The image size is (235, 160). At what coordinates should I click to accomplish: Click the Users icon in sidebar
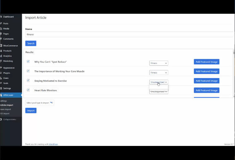point(1,78)
